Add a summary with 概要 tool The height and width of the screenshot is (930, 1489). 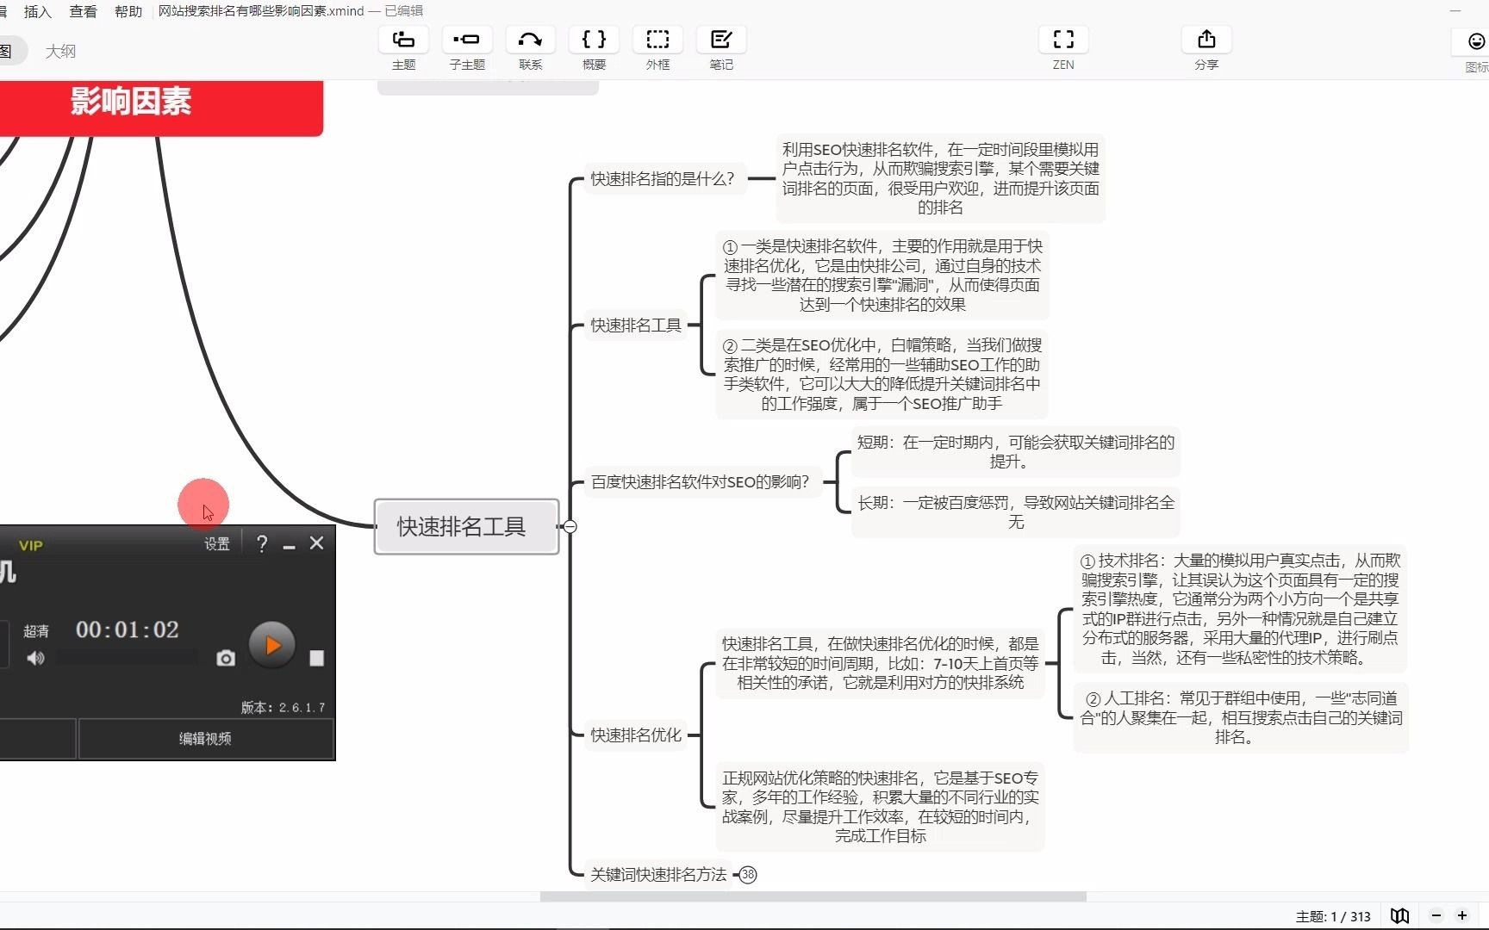point(594,48)
